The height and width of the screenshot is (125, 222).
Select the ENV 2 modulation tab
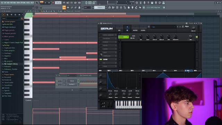(120, 70)
